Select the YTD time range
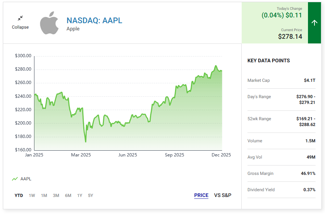Image resolution: width=325 pixels, height=214 pixels. tap(18, 196)
